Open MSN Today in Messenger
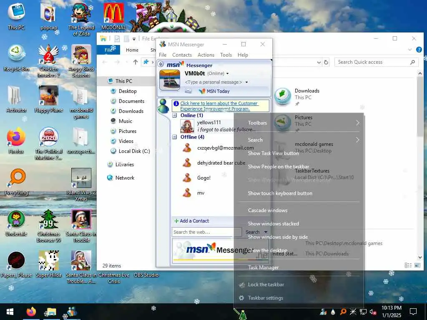This screenshot has height=320, width=427. pos(214,91)
